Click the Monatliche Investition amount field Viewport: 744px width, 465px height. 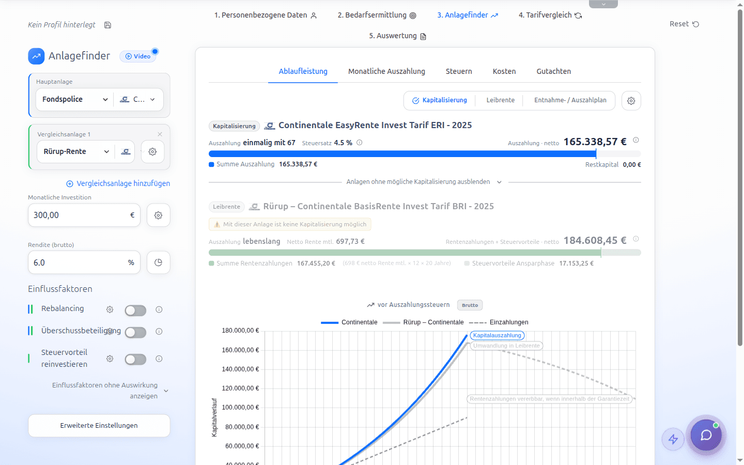click(x=84, y=215)
